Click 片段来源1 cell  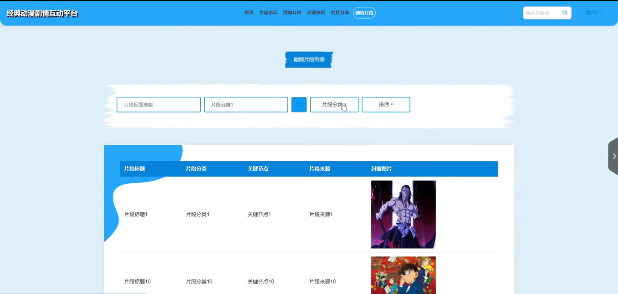pyautogui.click(x=321, y=214)
